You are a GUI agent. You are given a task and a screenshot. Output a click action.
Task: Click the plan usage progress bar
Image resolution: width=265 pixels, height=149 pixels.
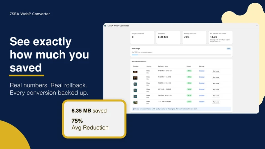click(x=181, y=55)
